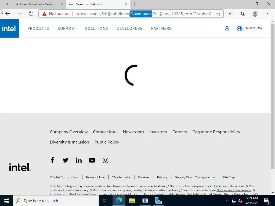Screen dimensions: 275x206
Task: Close the Search - Intel.com tab
Action: (x=126, y=4)
